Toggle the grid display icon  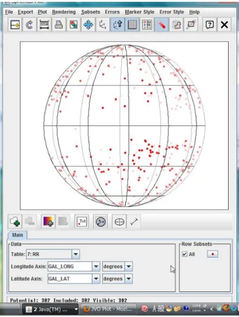(x=132, y=25)
